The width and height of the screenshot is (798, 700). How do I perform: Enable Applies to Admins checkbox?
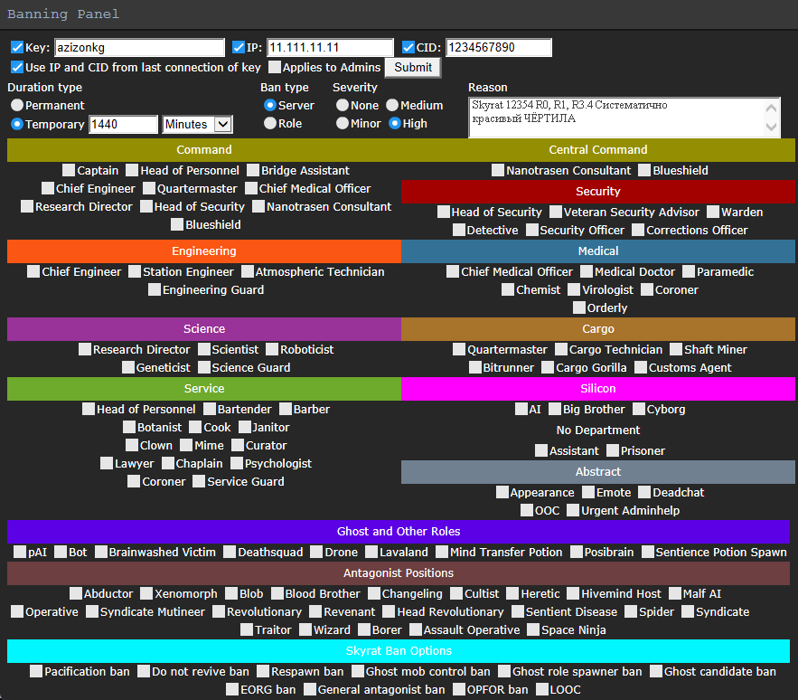coord(275,67)
